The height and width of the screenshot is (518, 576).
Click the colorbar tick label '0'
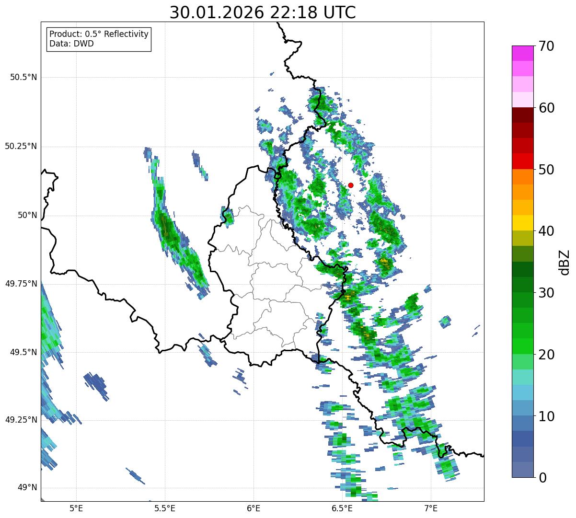[542, 478]
